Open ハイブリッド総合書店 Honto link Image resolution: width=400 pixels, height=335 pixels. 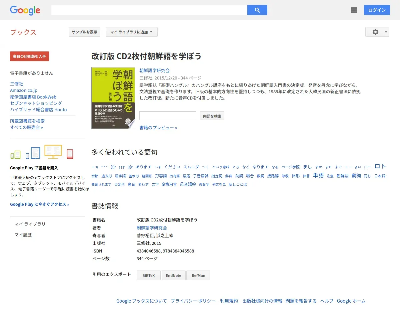(x=38, y=110)
